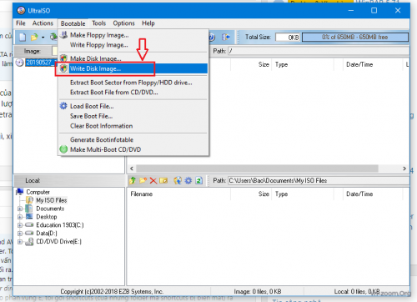
Task: Click the Data(D:) drive icon
Action: click(x=29, y=233)
